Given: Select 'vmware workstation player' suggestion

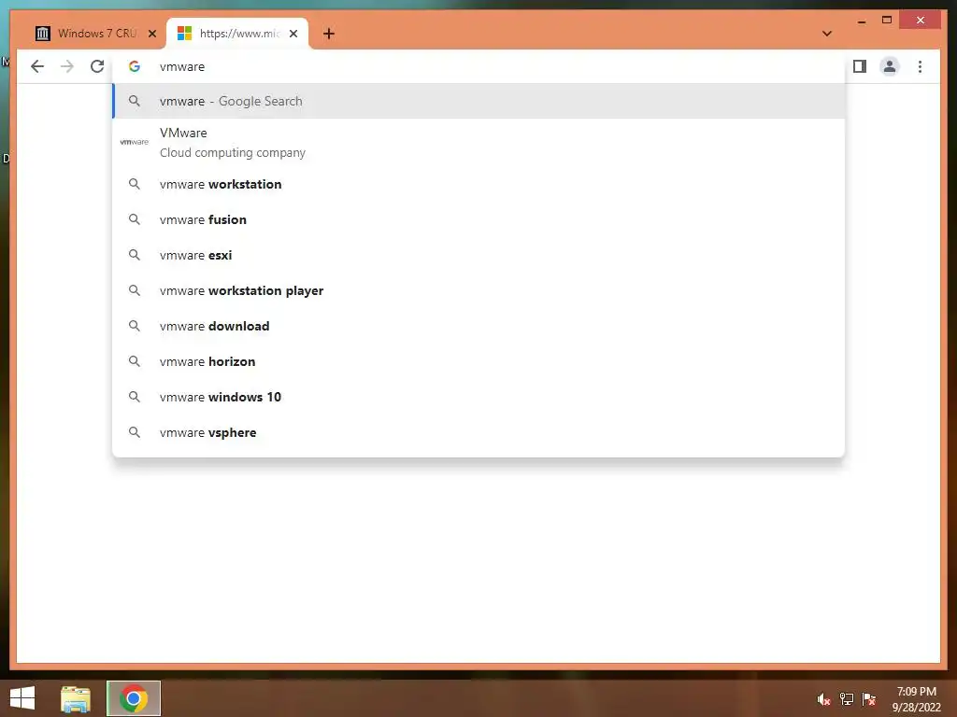Looking at the screenshot, I should pyautogui.click(x=478, y=291).
